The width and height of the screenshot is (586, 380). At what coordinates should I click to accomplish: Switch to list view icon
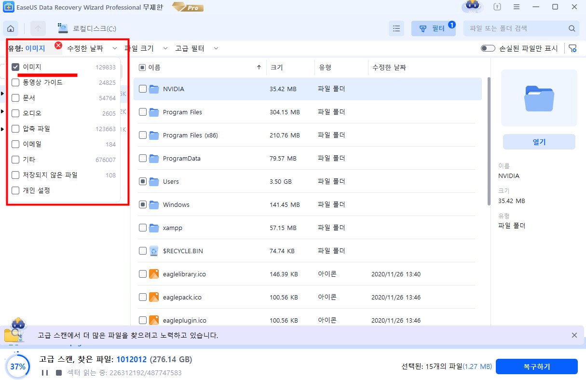pyautogui.click(x=396, y=28)
